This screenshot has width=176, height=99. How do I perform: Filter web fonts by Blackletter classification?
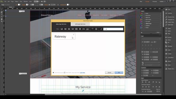tap(76, 29)
